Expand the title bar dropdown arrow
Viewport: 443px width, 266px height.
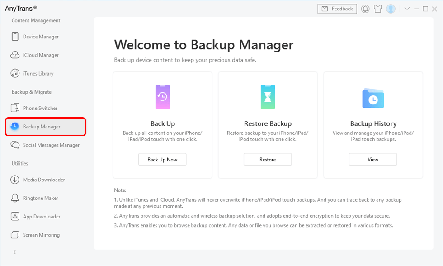pyautogui.click(x=407, y=9)
